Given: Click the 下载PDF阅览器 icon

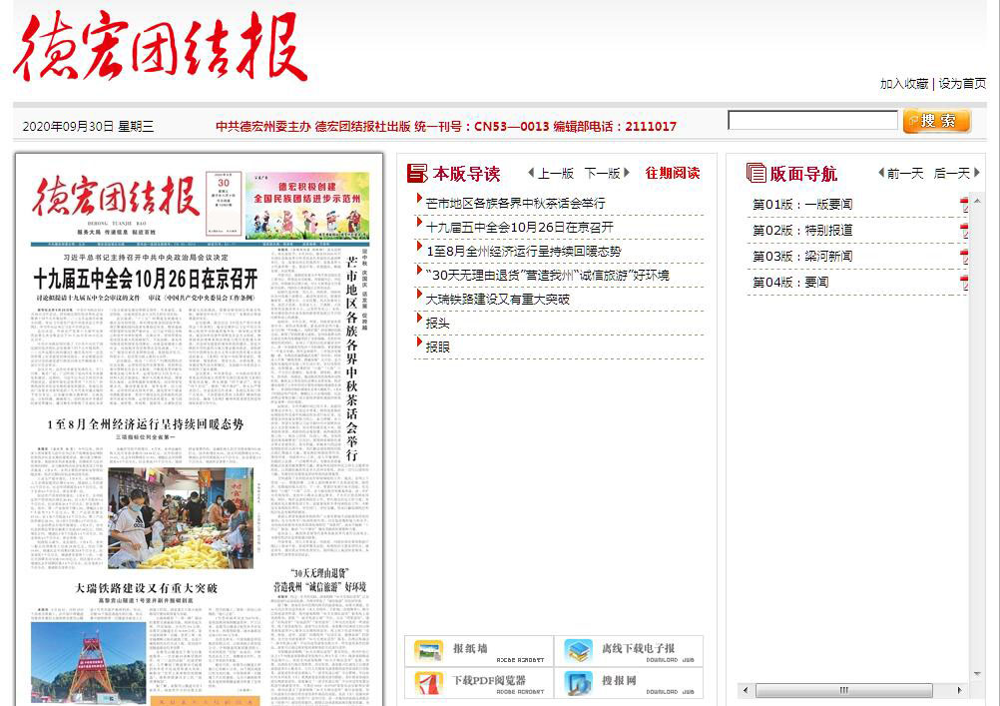Looking at the screenshot, I should (x=429, y=683).
